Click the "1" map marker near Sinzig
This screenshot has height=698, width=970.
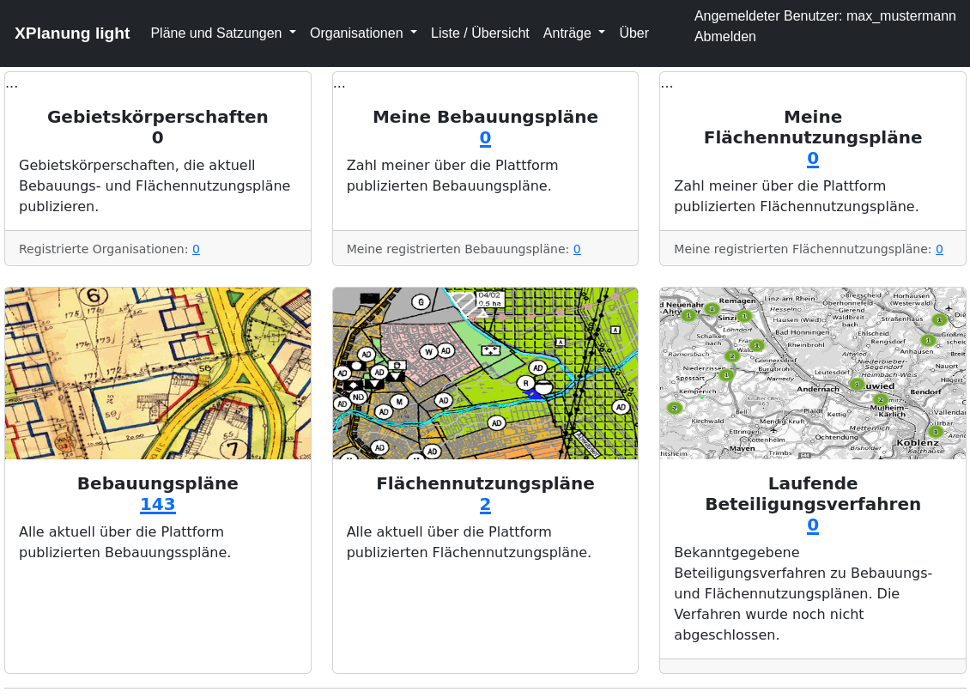click(x=744, y=315)
